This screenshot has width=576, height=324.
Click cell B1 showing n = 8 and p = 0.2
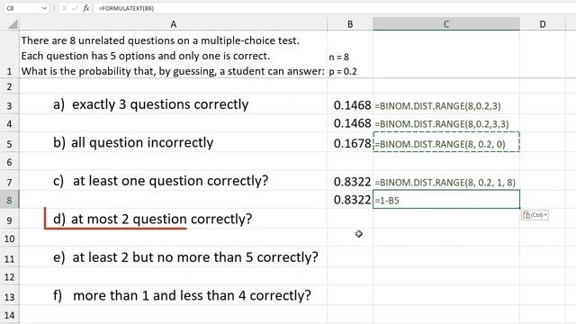tap(350, 54)
